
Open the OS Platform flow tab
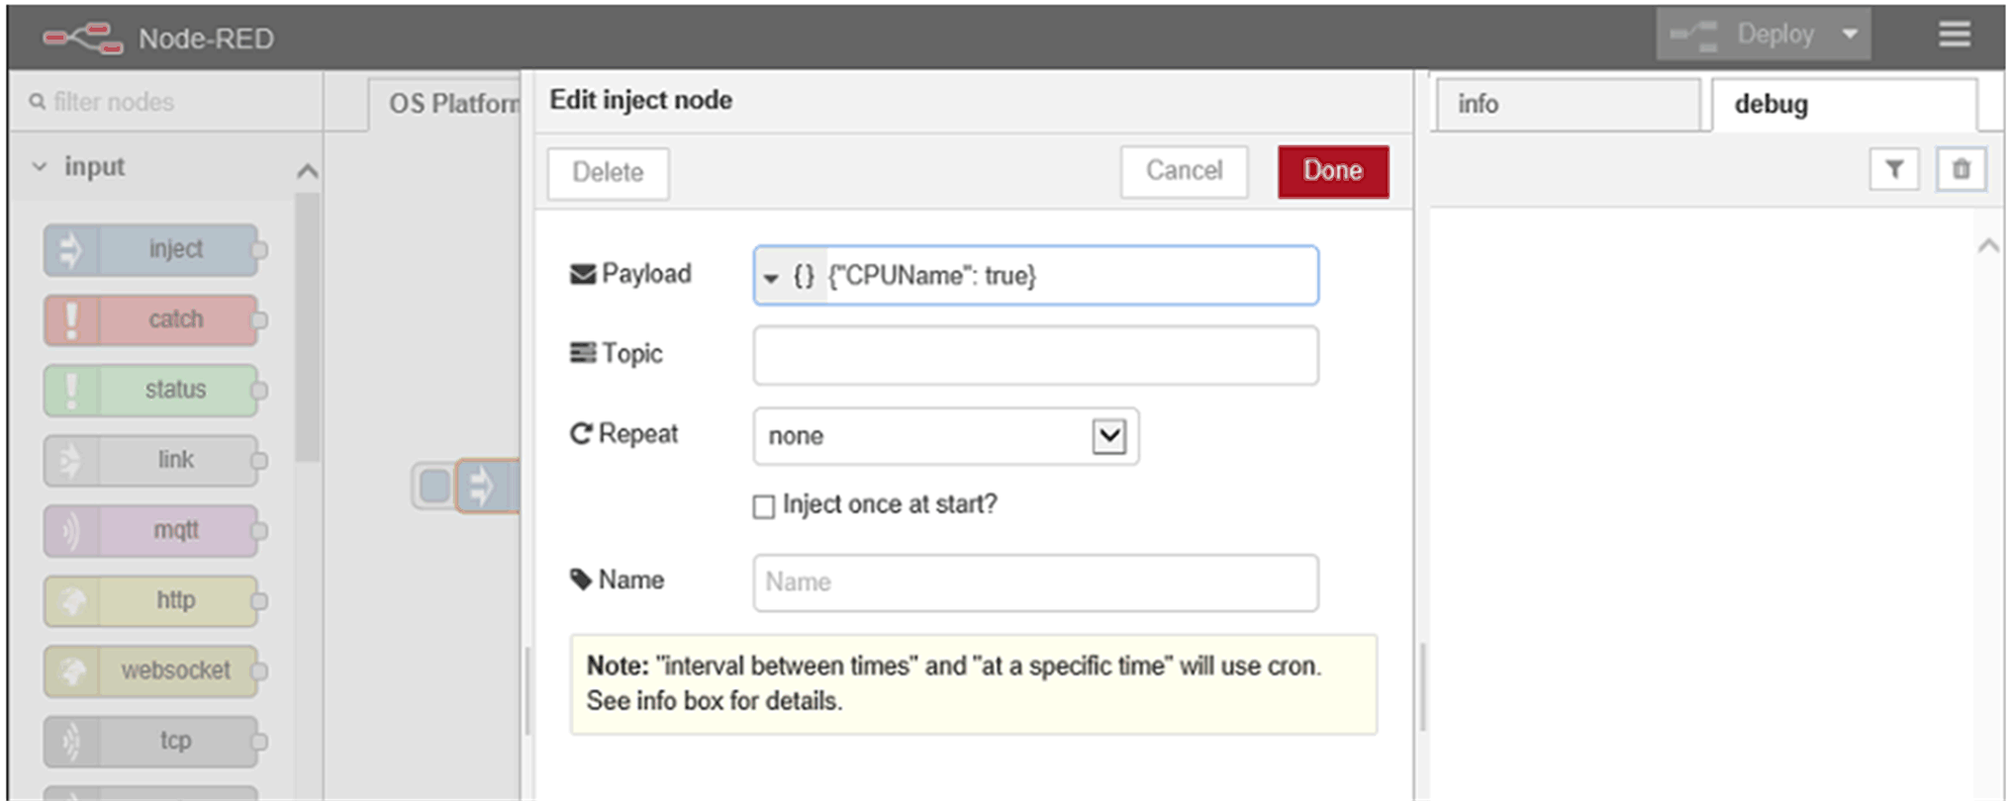451,105
